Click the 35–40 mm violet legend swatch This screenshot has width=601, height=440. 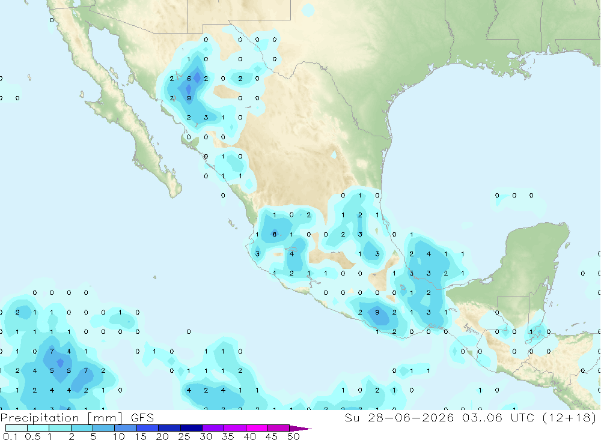(x=235, y=428)
